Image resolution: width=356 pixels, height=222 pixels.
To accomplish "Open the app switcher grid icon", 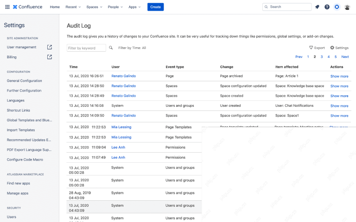I will 7,7.
